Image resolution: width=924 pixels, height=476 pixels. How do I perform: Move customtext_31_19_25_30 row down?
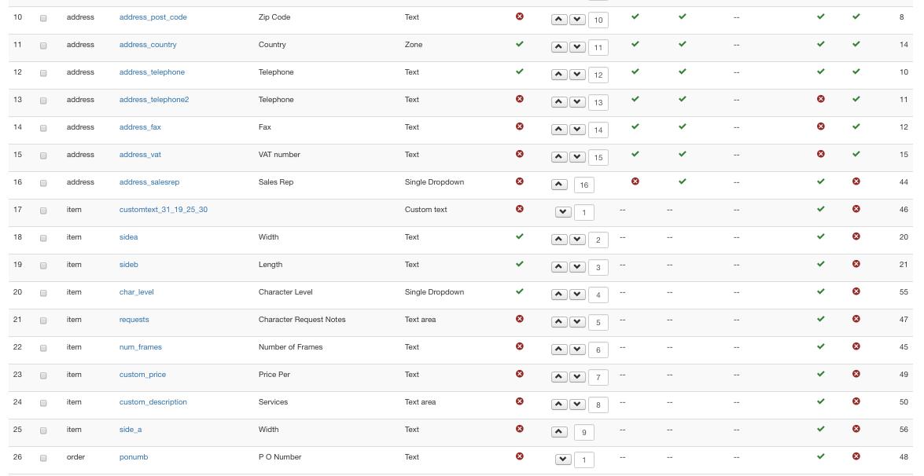pyautogui.click(x=563, y=212)
